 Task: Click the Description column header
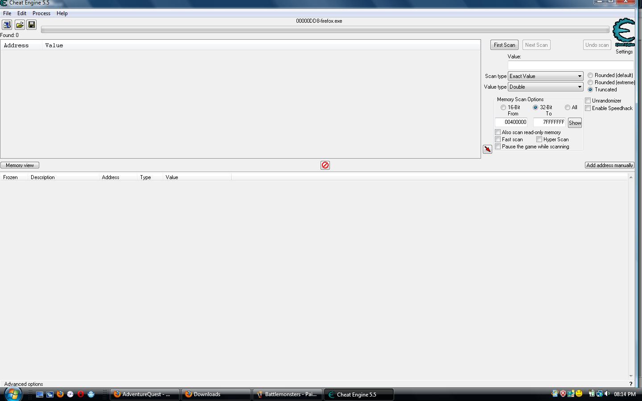[63, 177]
